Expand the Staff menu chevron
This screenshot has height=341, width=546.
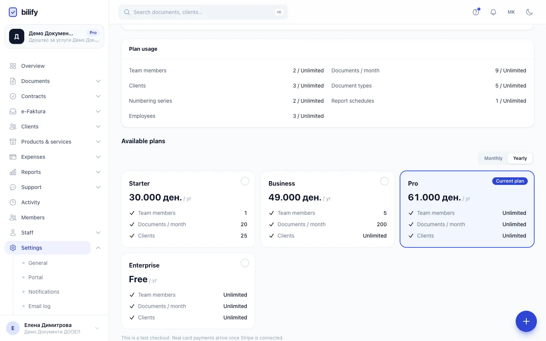[x=98, y=233]
